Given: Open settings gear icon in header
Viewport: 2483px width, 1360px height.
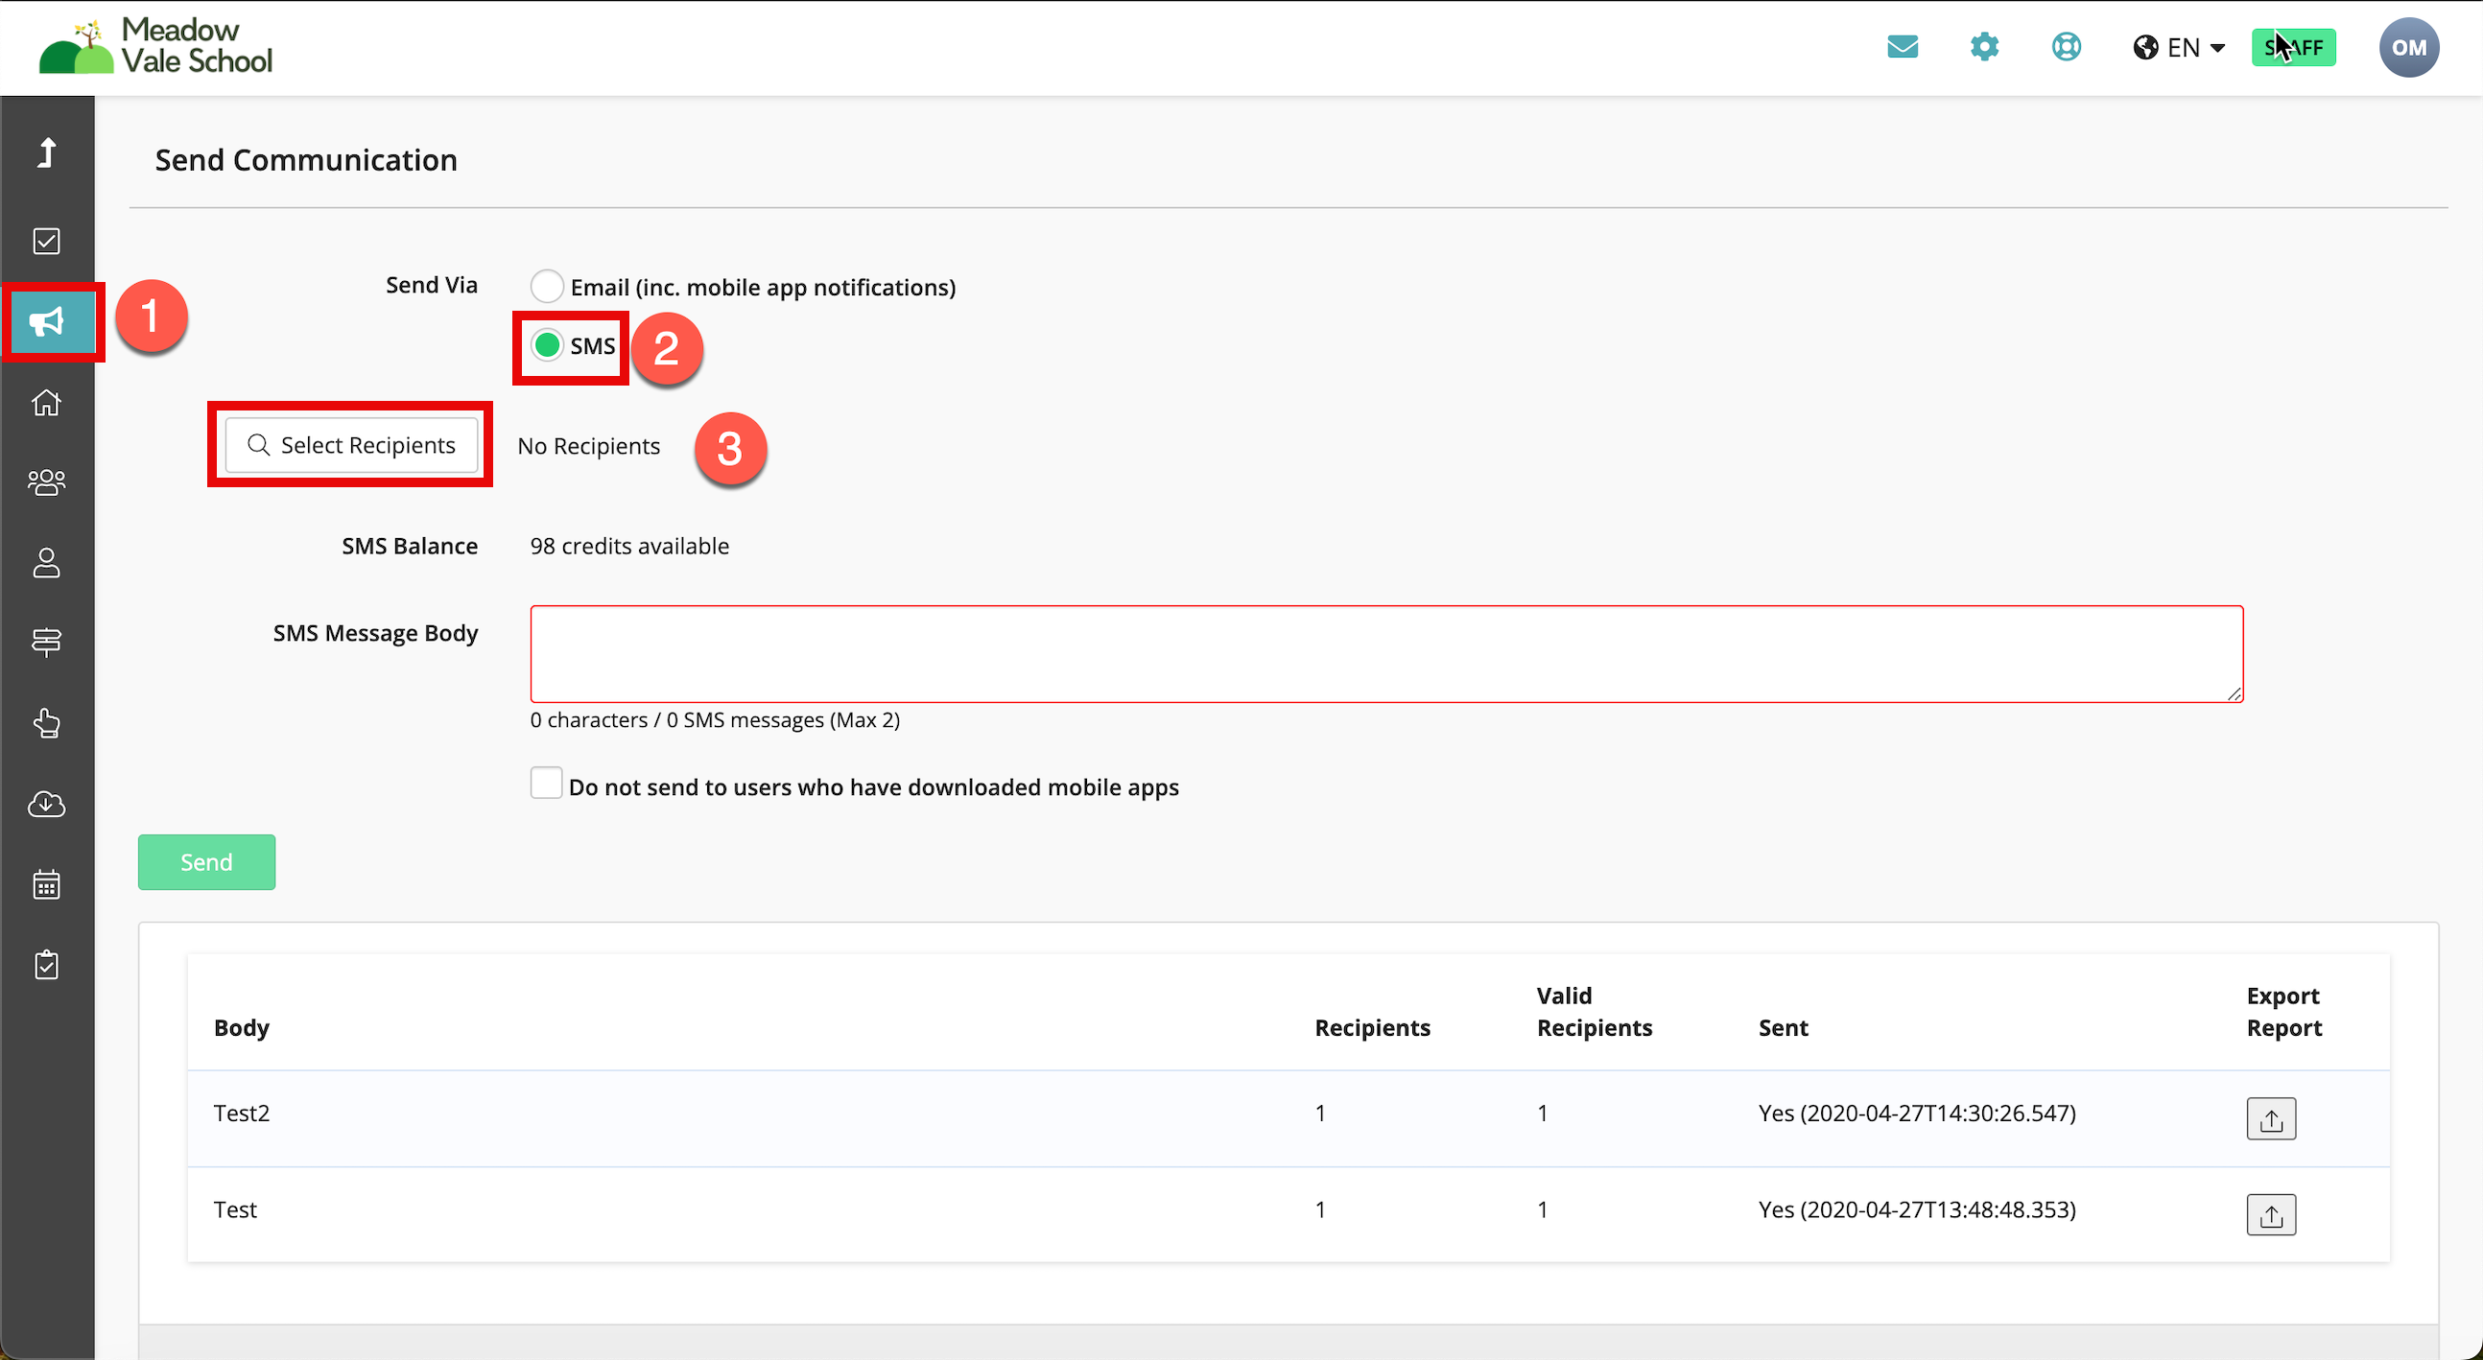Looking at the screenshot, I should click(1984, 46).
